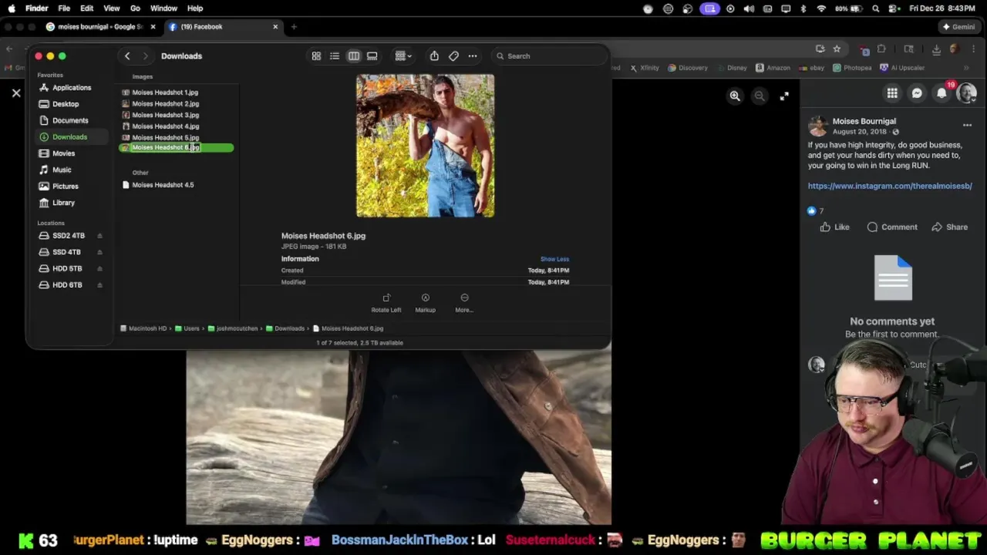The image size is (987, 555).
Task: Click the menu bar volume icon
Action: (749, 8)
